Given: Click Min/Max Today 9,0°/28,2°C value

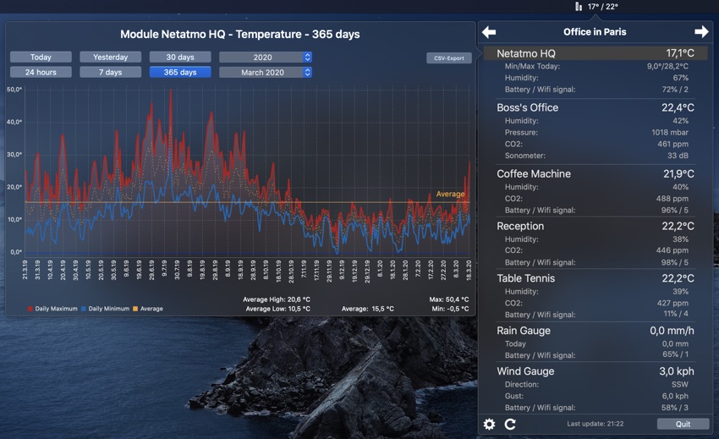Looking at the screenshot, I should tap(667, 66).
